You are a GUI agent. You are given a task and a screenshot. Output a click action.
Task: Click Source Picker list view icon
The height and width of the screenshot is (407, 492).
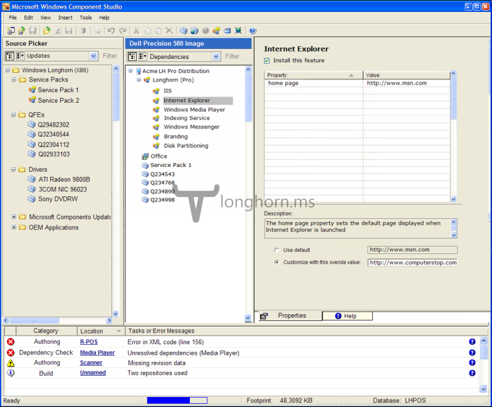(20, 56)
